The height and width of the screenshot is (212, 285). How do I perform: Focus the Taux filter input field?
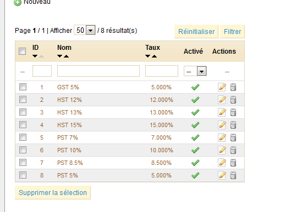click(x=162, y=71)
